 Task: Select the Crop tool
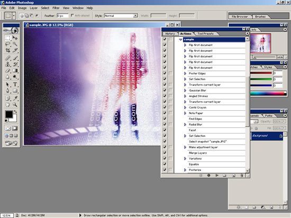click(7, 50)
